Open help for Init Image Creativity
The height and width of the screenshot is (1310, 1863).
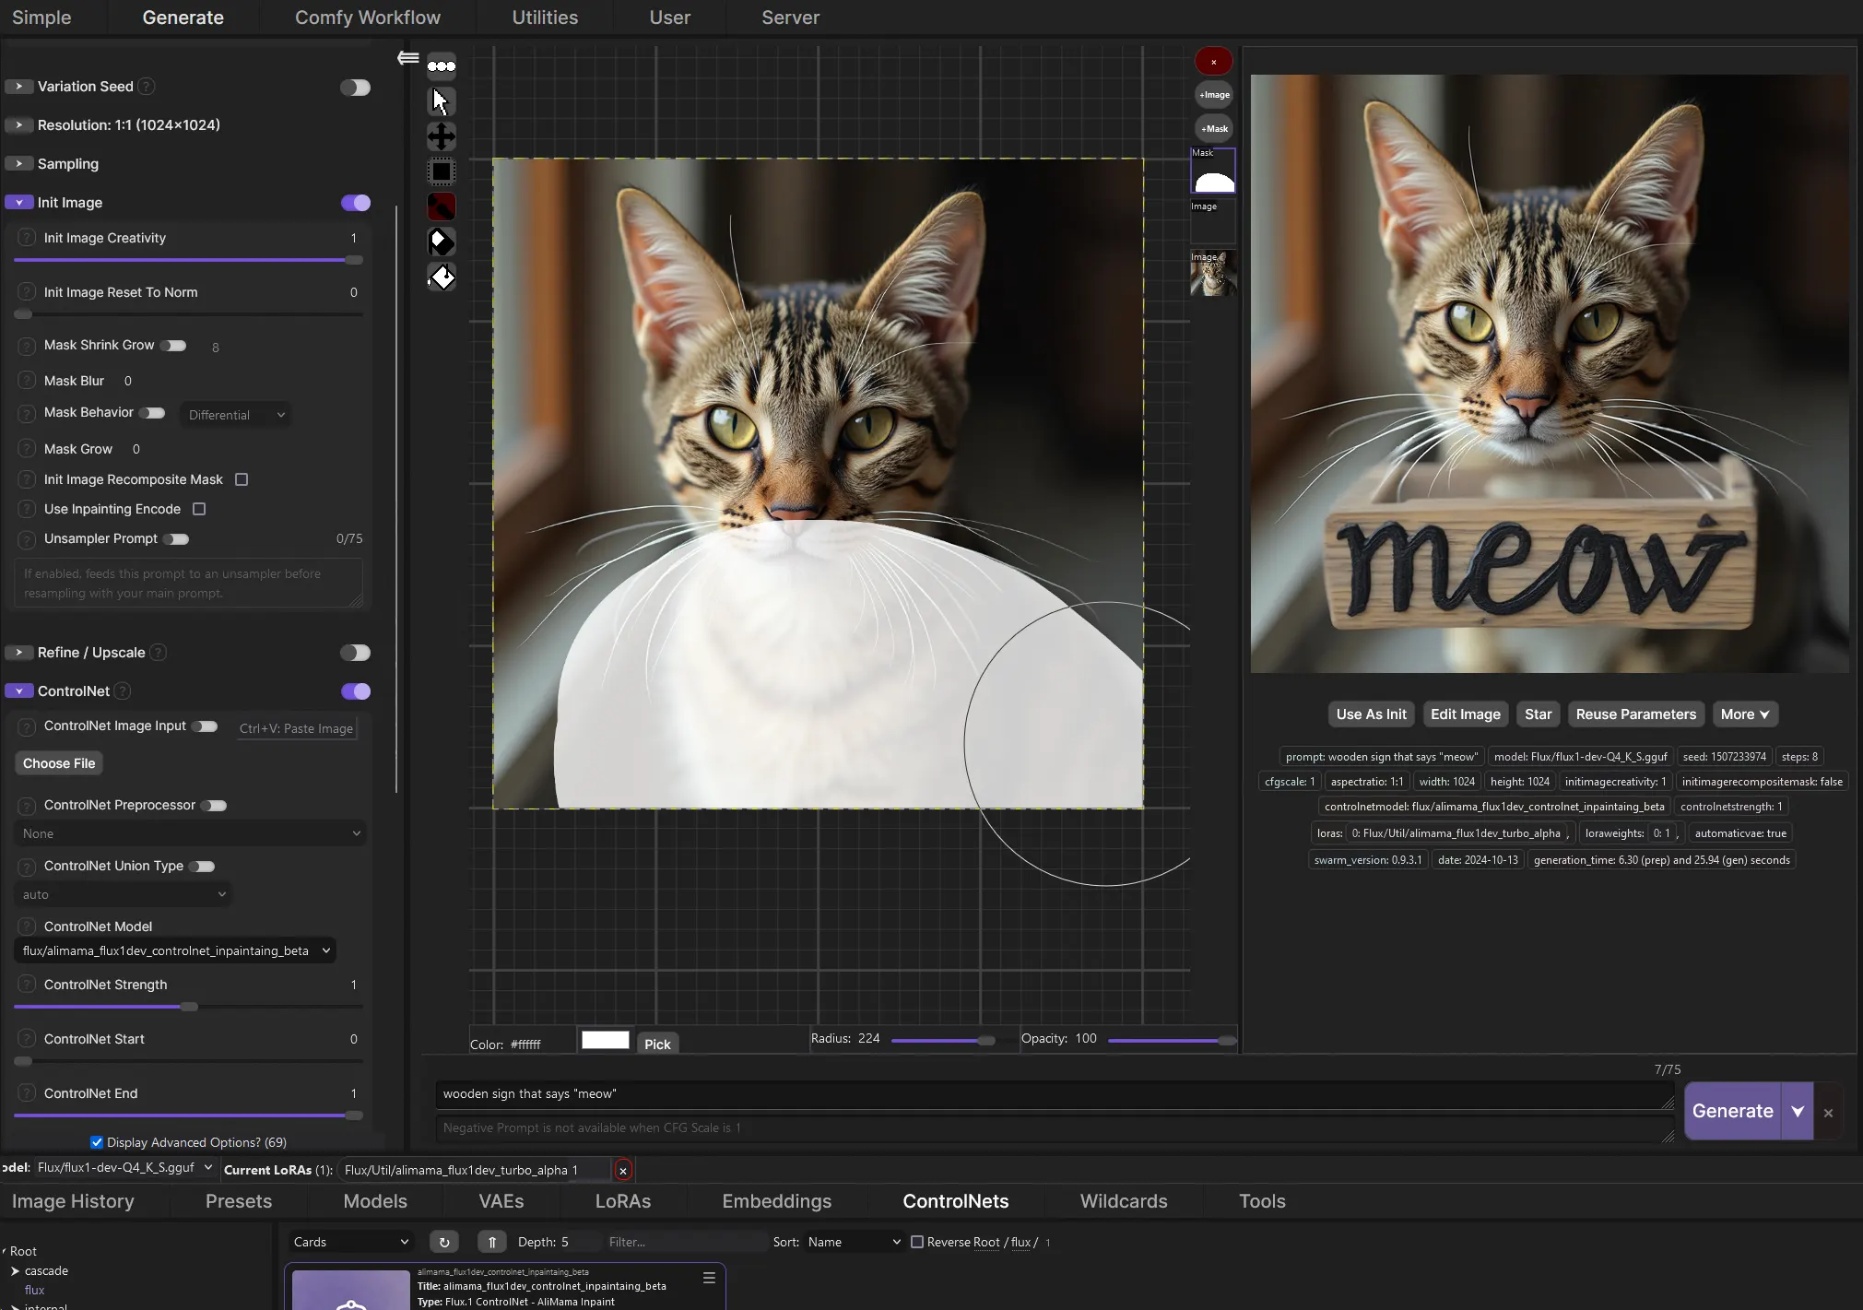27,238
